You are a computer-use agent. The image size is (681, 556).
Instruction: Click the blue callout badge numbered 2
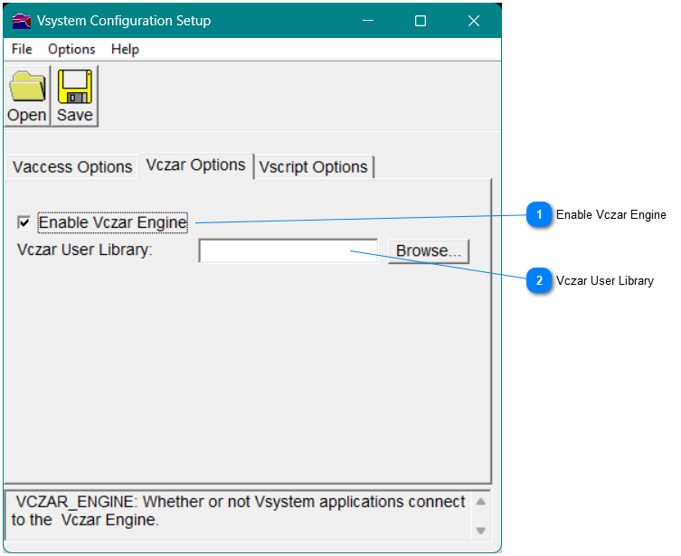539,281
